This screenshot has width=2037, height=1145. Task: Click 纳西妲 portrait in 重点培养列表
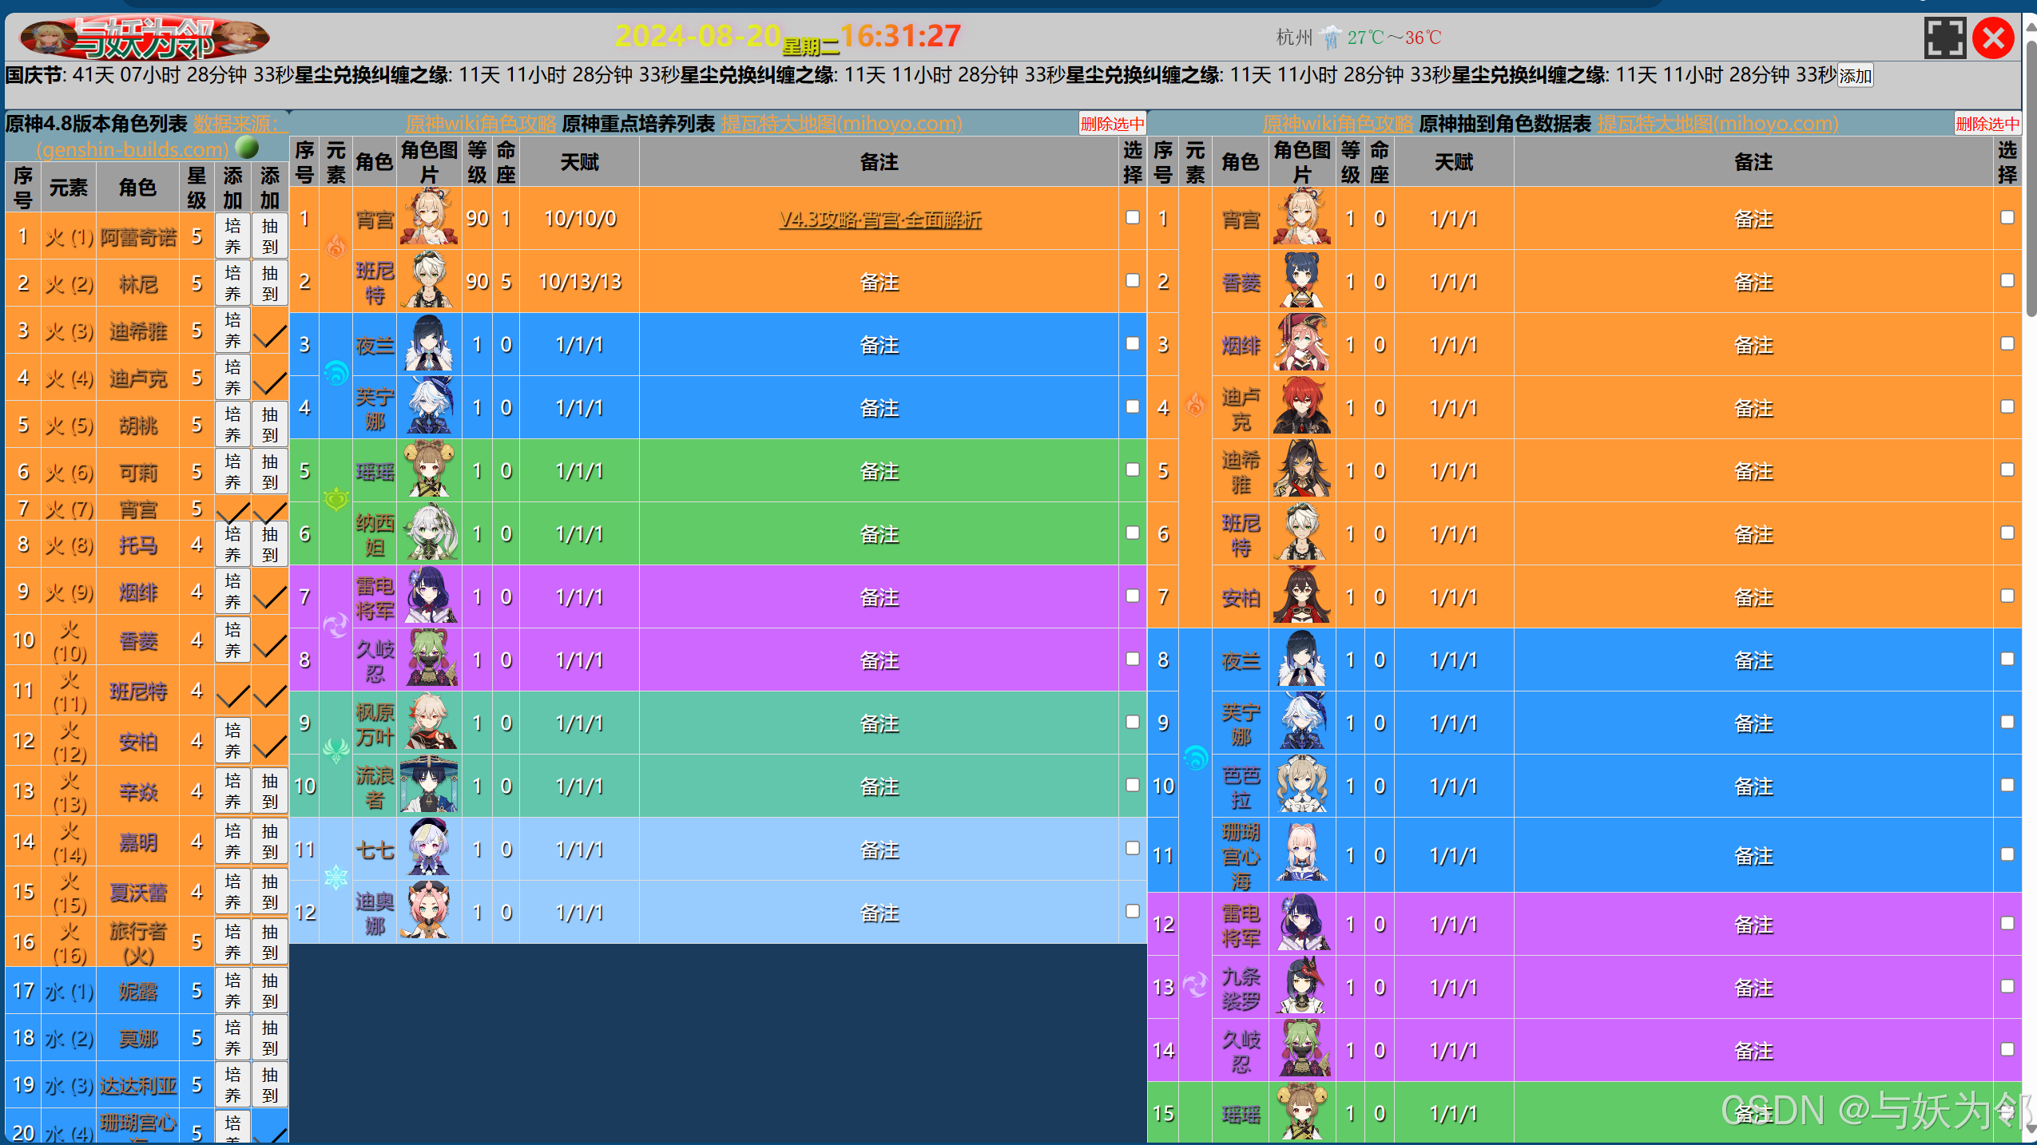point(430,533)
